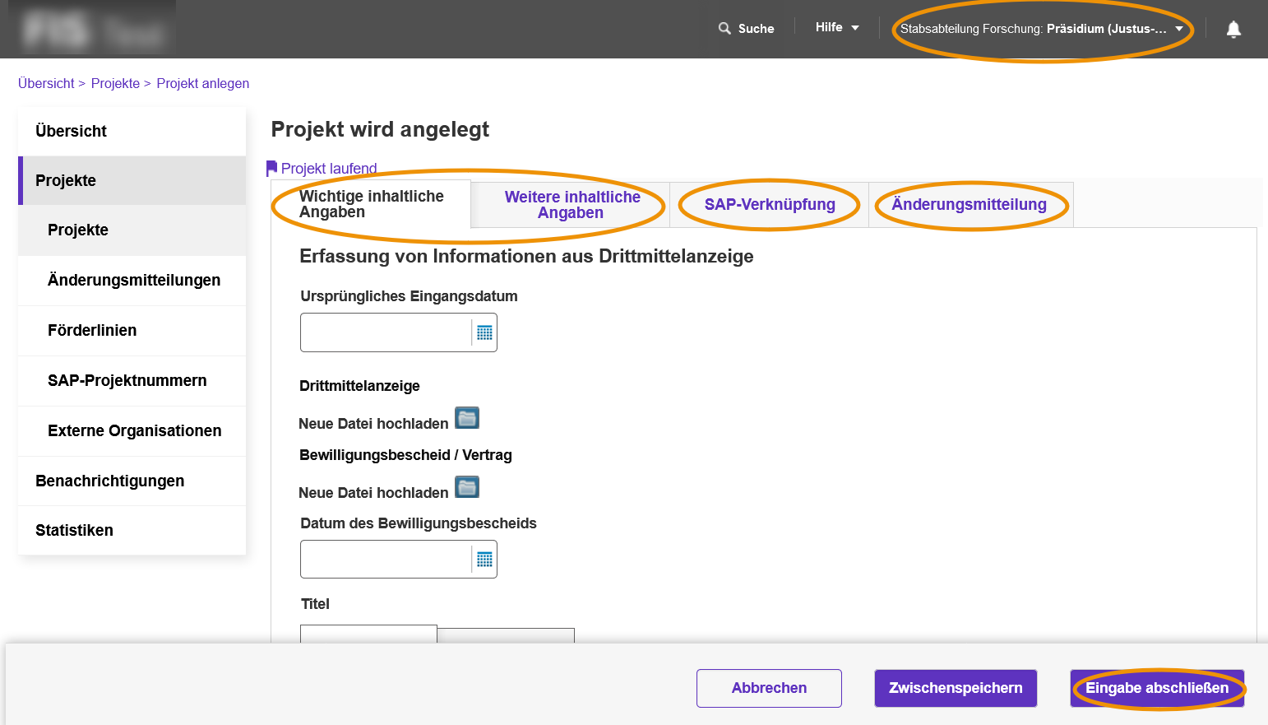Open Externe Organisationen in sidebar
The height and width of the screenshot is (725, 1268).
point(132,431)
